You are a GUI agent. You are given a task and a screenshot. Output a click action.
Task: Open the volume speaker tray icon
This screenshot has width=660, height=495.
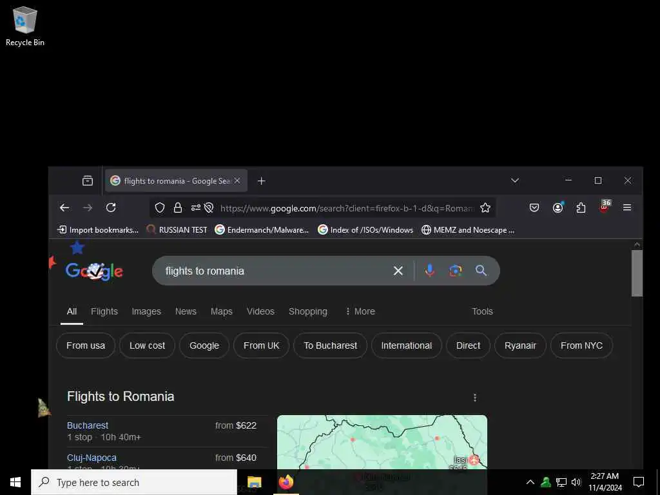pos(576,482)
